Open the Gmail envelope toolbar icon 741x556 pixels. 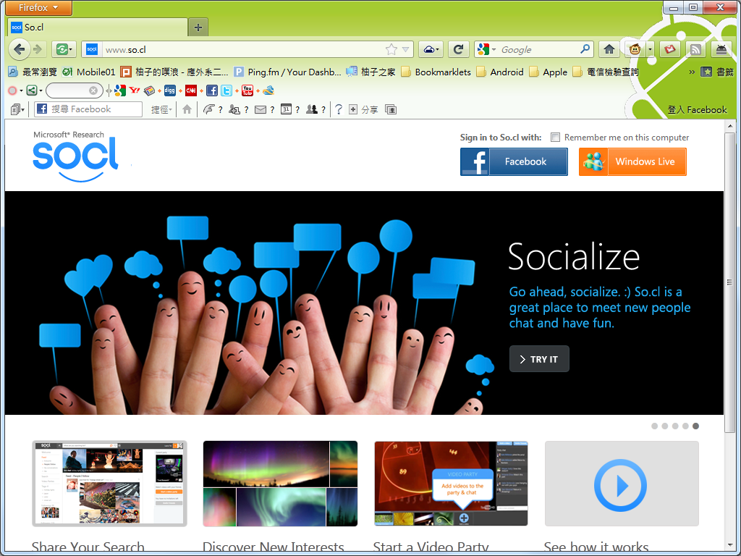[669, 49]
